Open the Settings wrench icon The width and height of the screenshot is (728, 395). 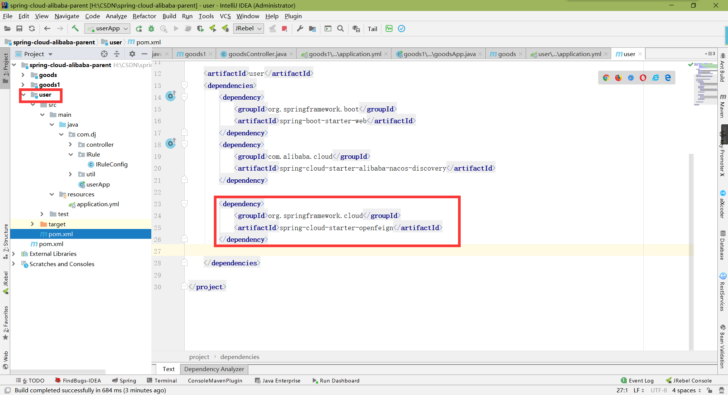point(300,28)
